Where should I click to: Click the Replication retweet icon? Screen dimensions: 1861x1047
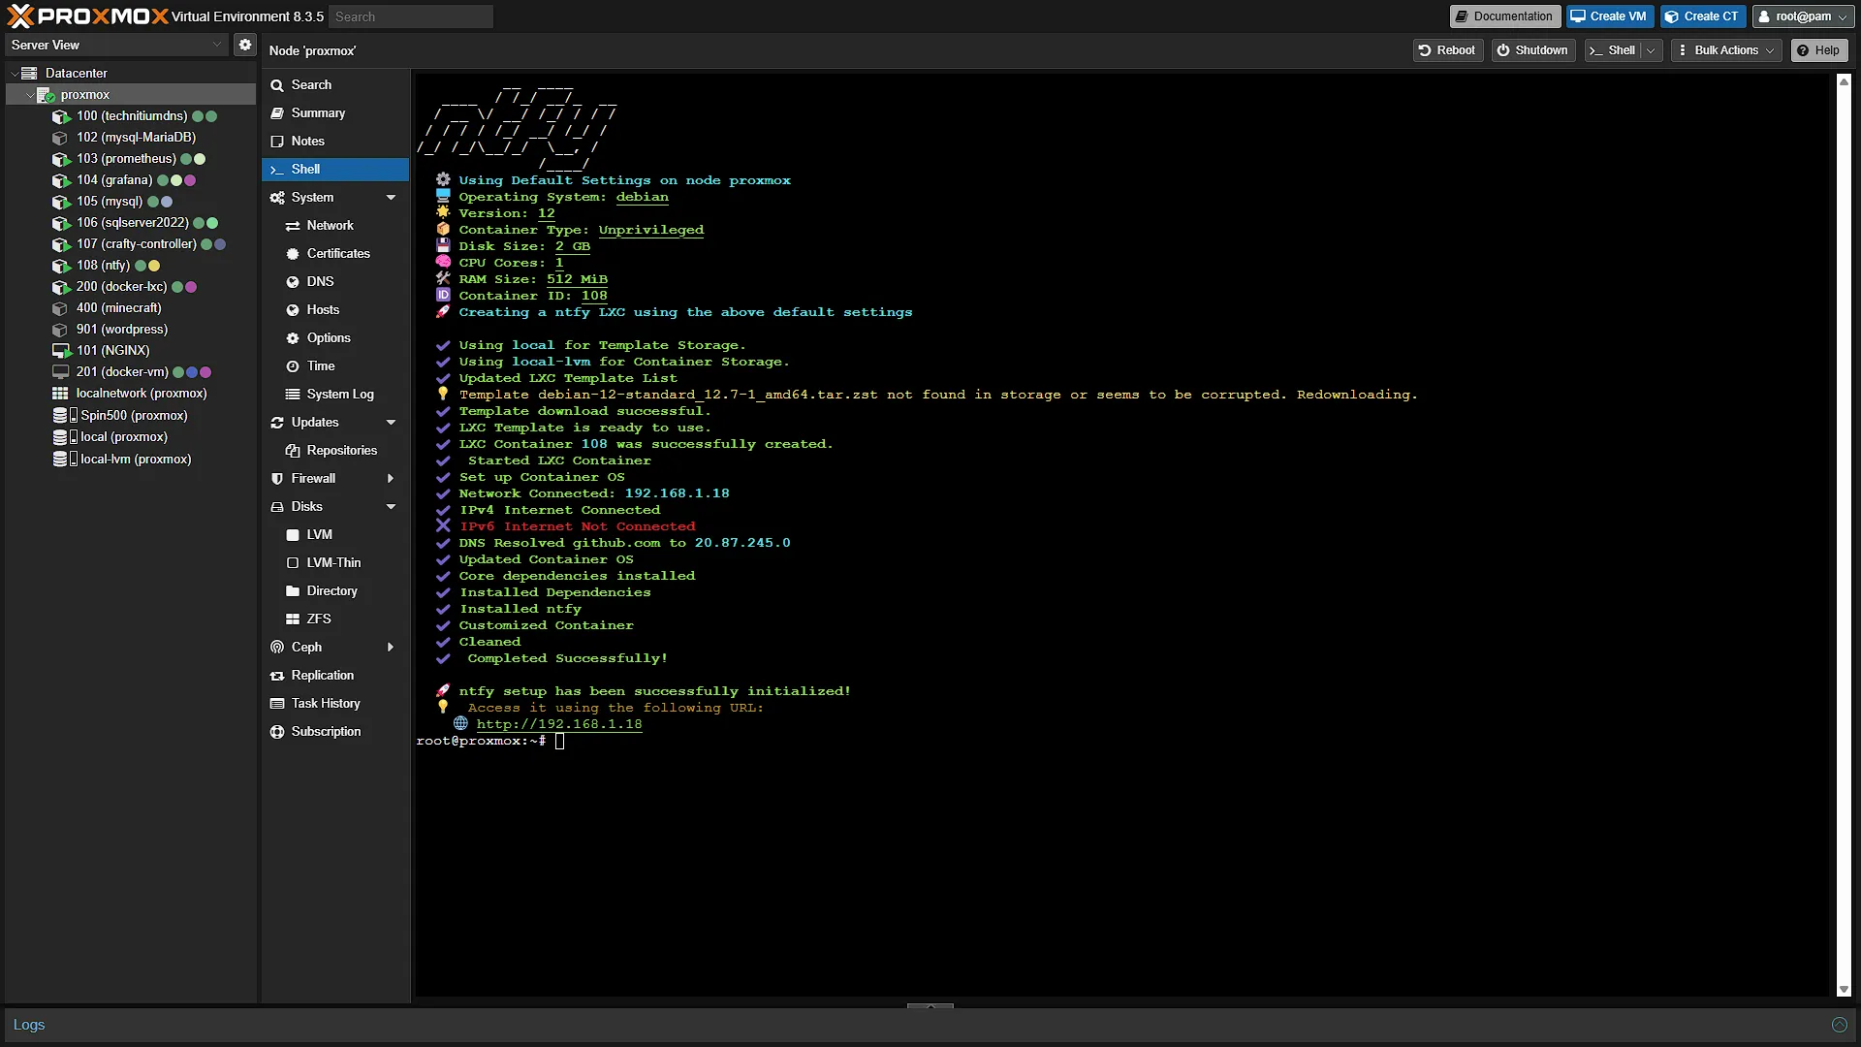pyautogui.click(x=277, y=676)
